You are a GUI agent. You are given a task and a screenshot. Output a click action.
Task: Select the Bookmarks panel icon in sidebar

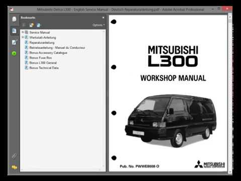click(14, 31)
